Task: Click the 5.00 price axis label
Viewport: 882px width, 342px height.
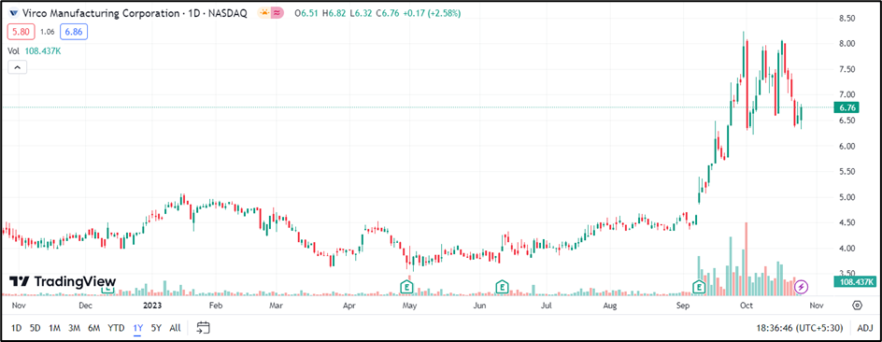Action: (x=846, y=197)
